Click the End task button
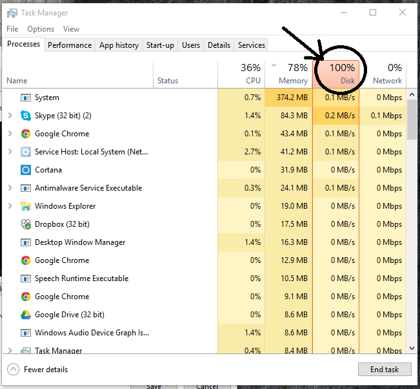 click(385, 370)
